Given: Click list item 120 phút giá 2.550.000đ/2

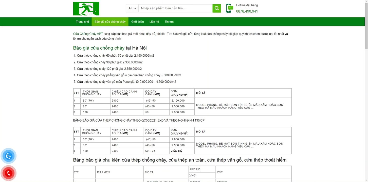Looking at the screenshot, I should (109, 69).
